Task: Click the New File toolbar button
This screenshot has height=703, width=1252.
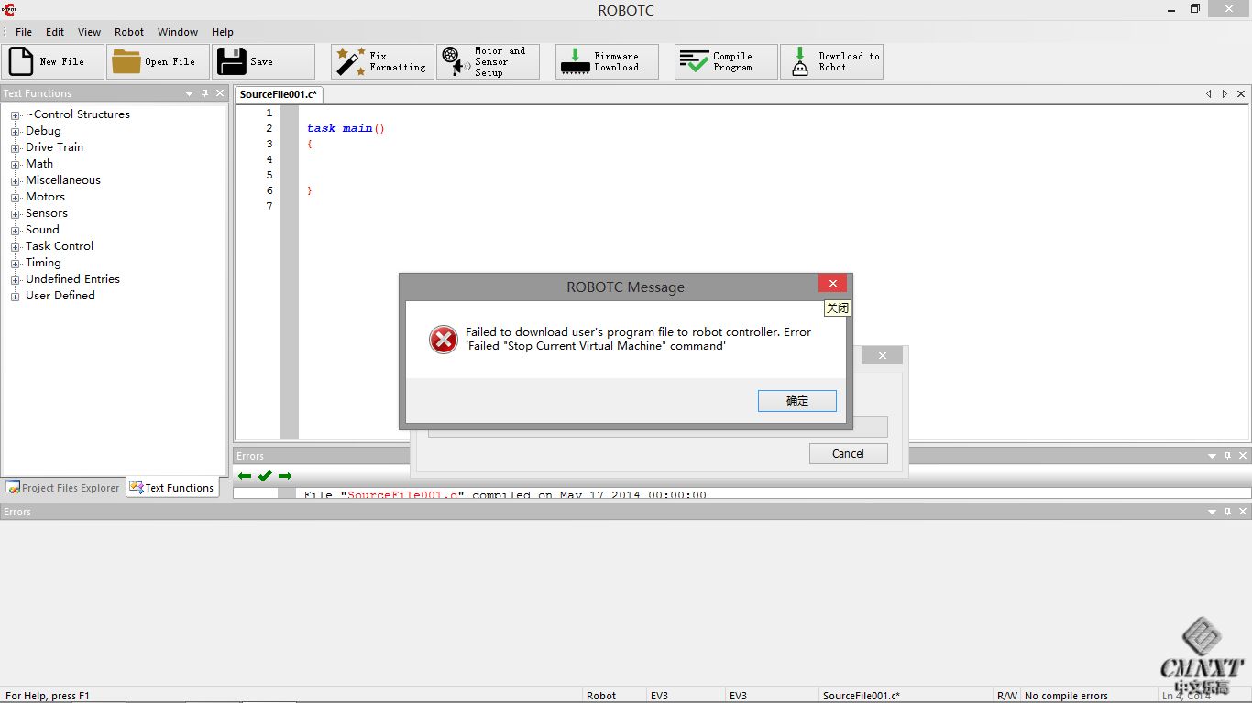Action: point(52,61)
